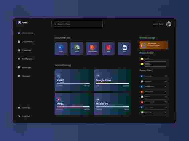Click the Log Out button
This screenshot has width=189, height=141.
click(x=24, y=116)
